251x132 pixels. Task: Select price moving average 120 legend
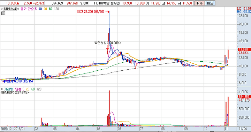tap(57, 9)
